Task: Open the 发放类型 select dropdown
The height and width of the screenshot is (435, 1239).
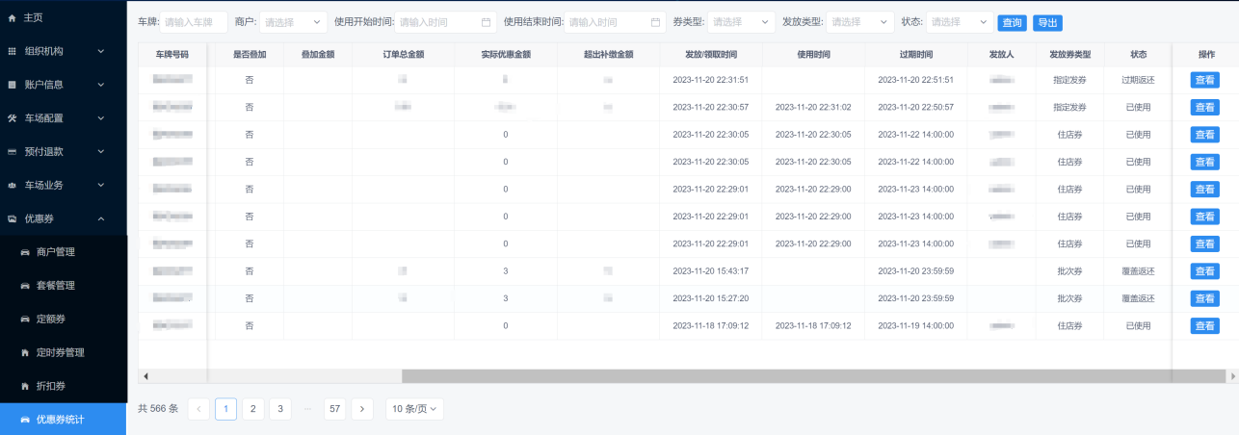Action: [x=859, y=22]
